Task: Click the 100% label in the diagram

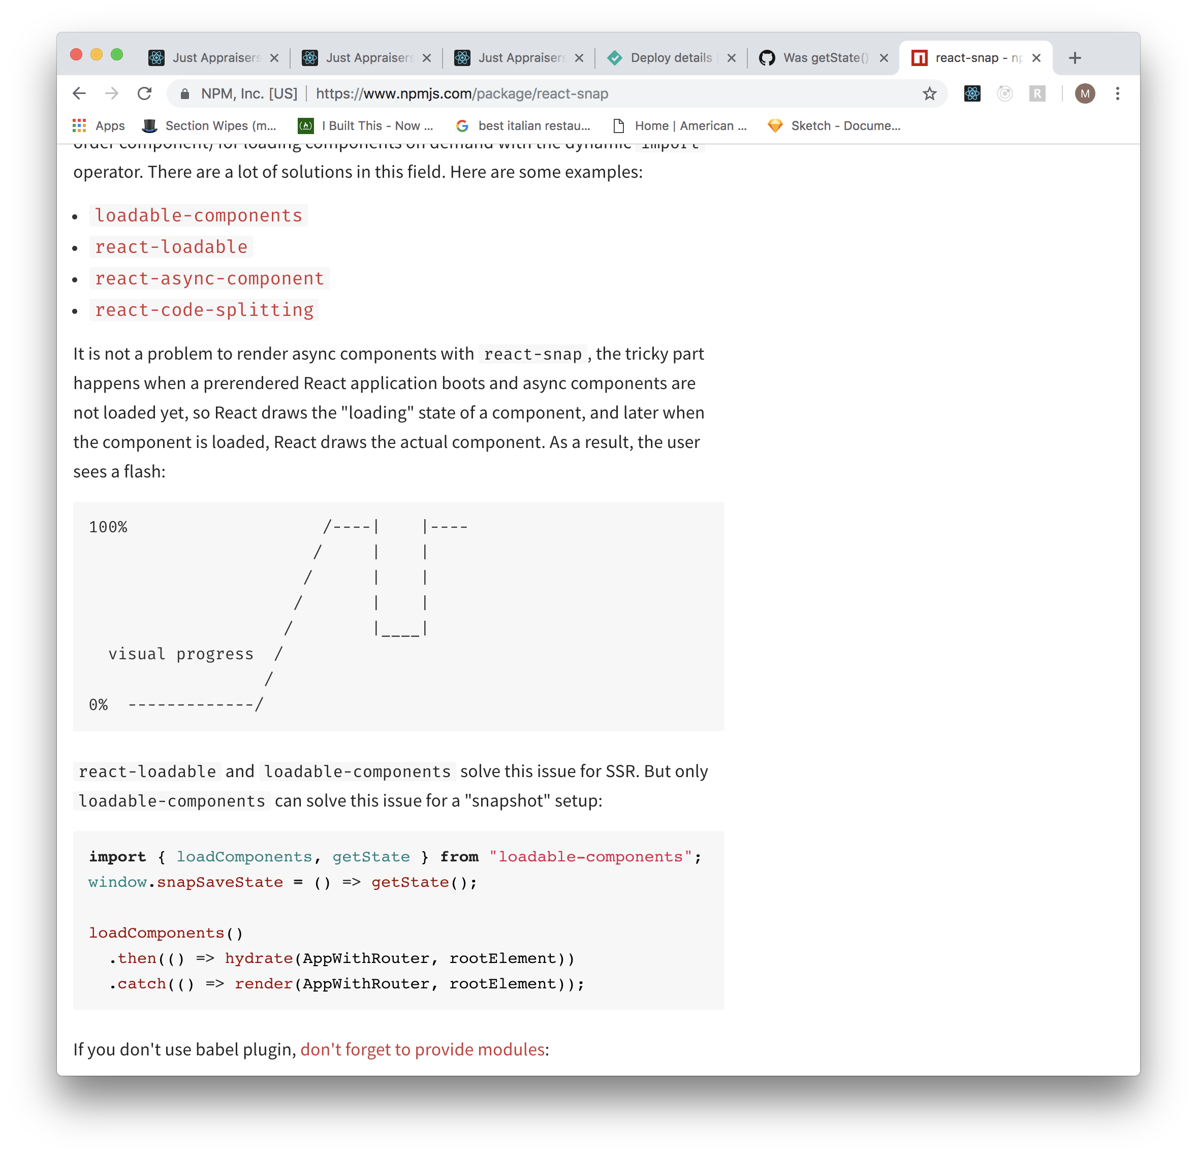Action: [x=108, y=527]
